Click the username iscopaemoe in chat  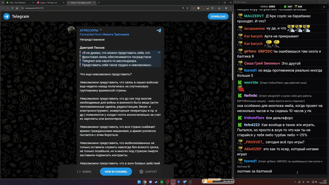[x=254, y=29]
